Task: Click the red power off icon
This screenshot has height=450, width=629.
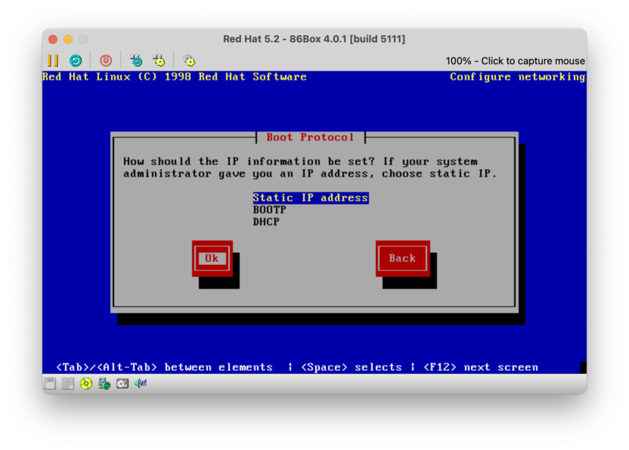Action: pos(106,61)
